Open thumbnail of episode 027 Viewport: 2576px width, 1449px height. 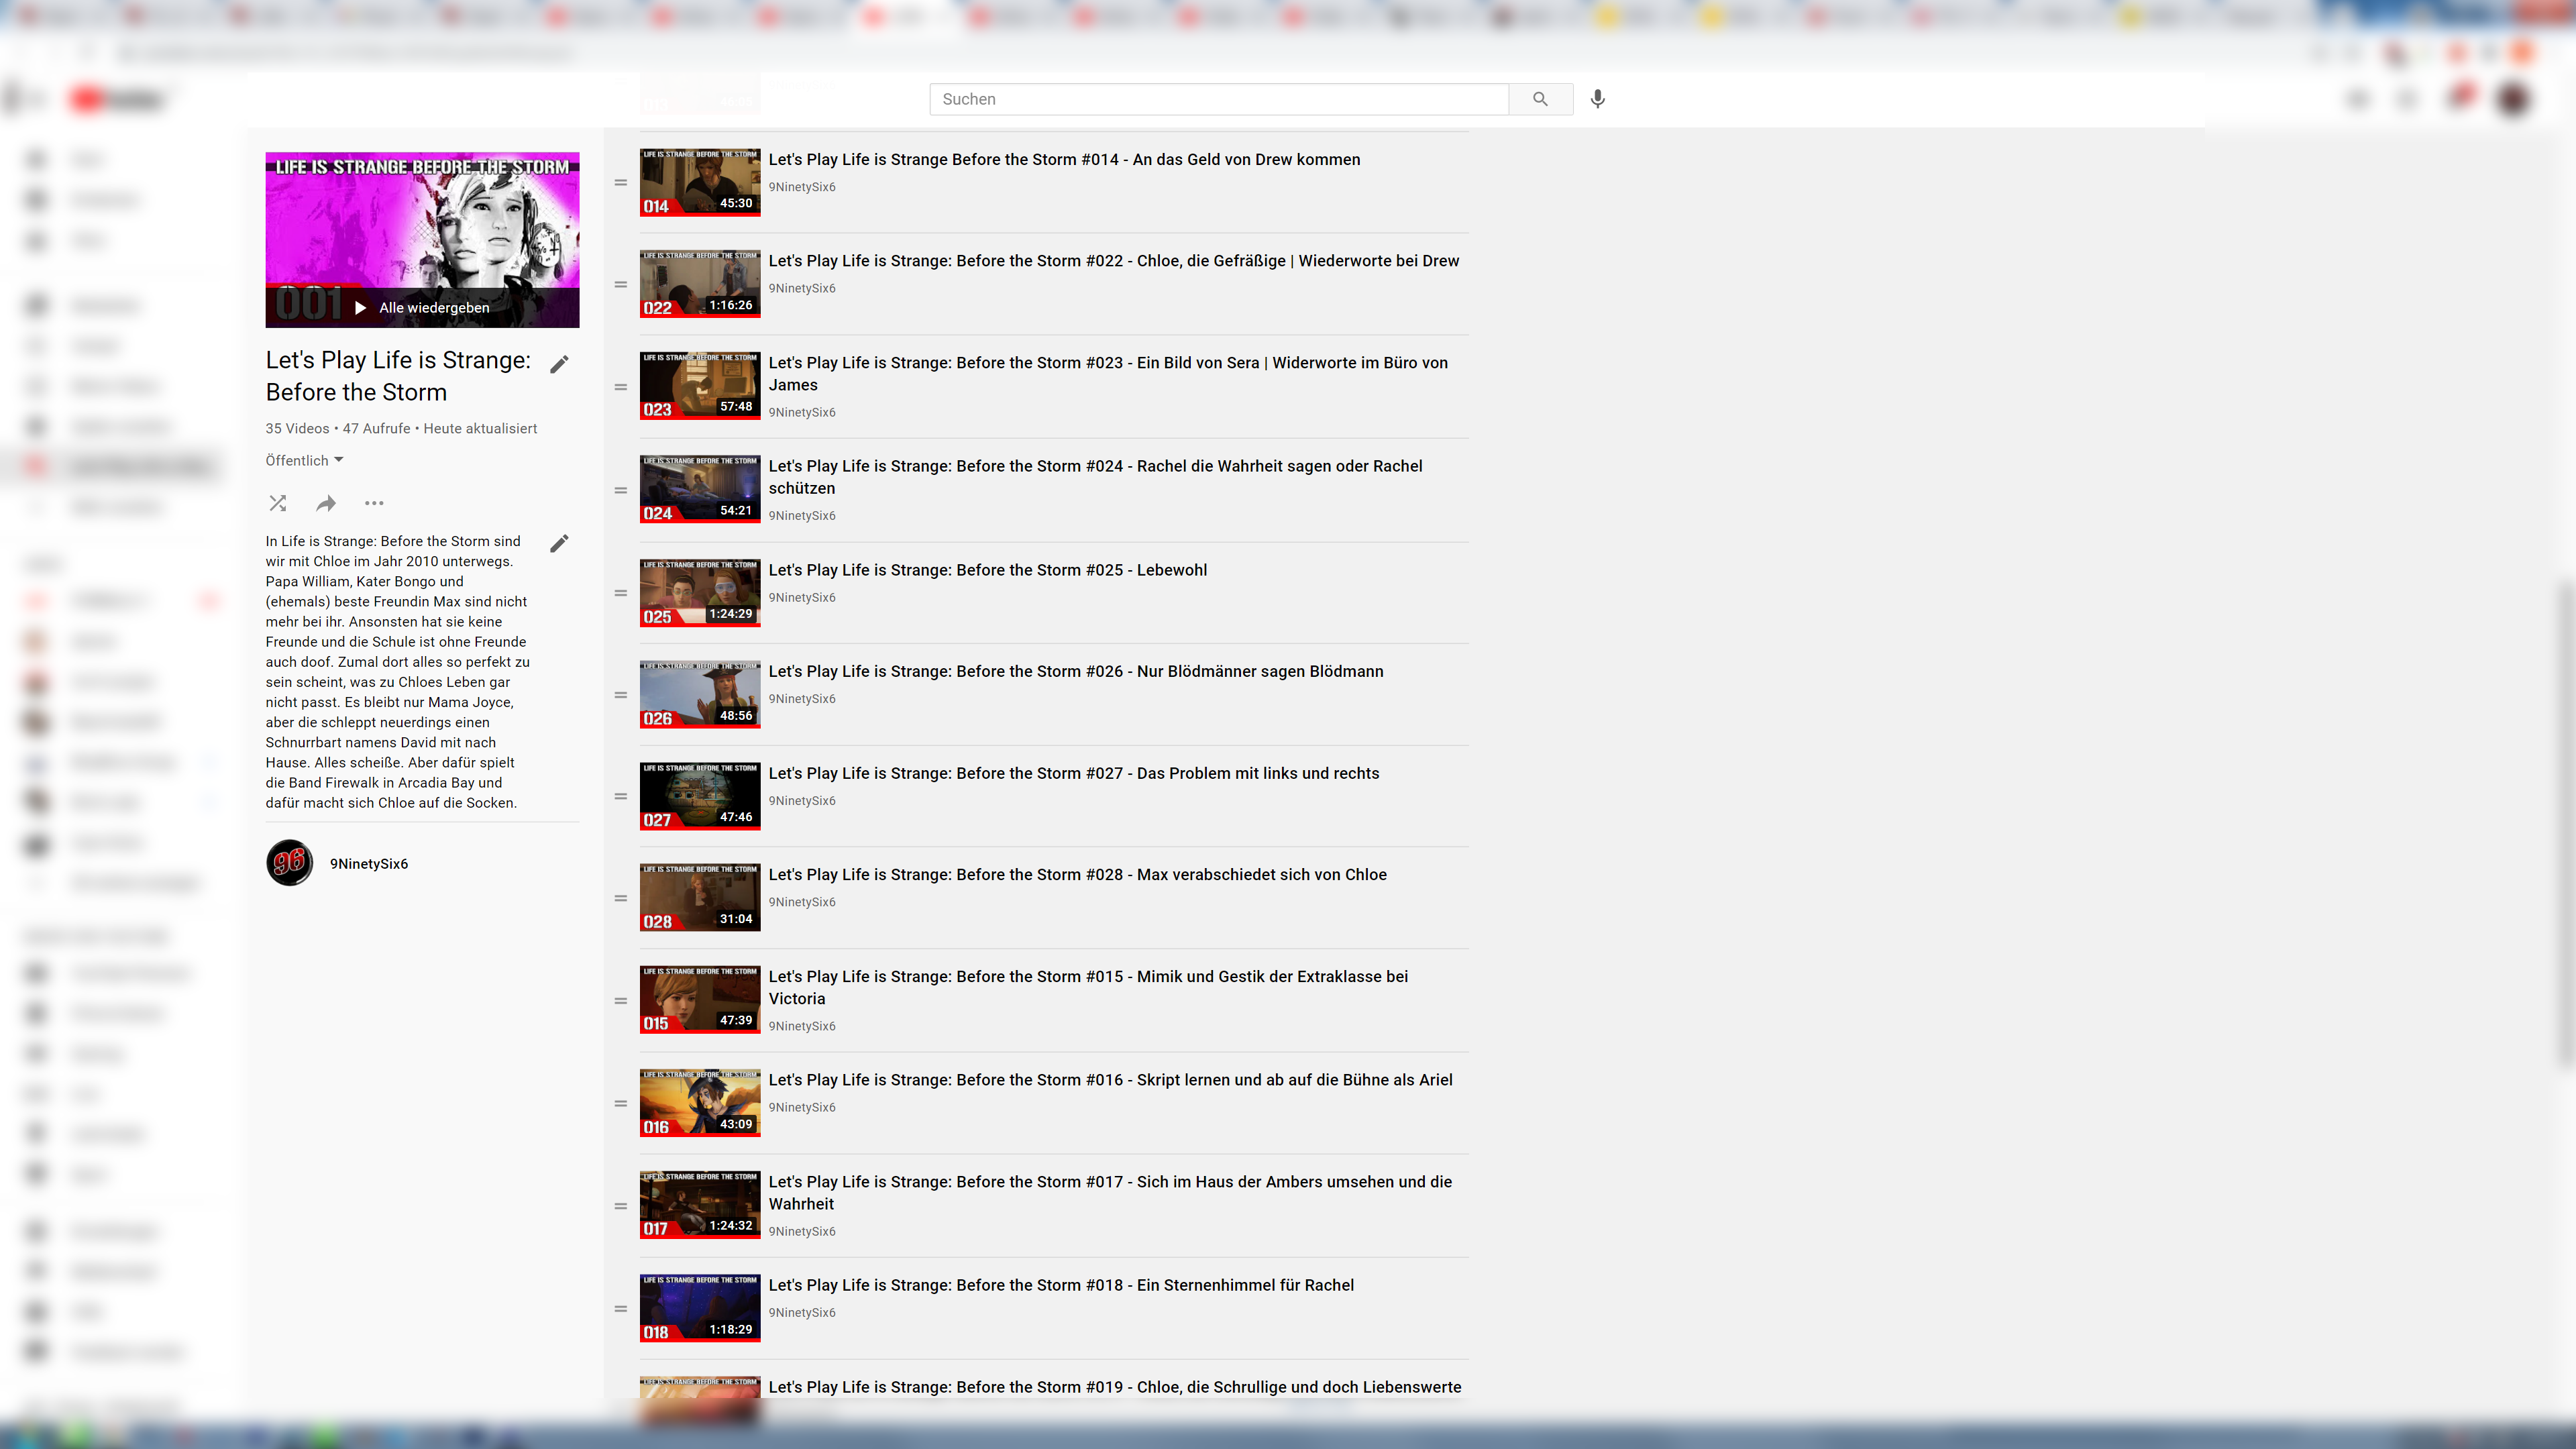tap(700, 797)
